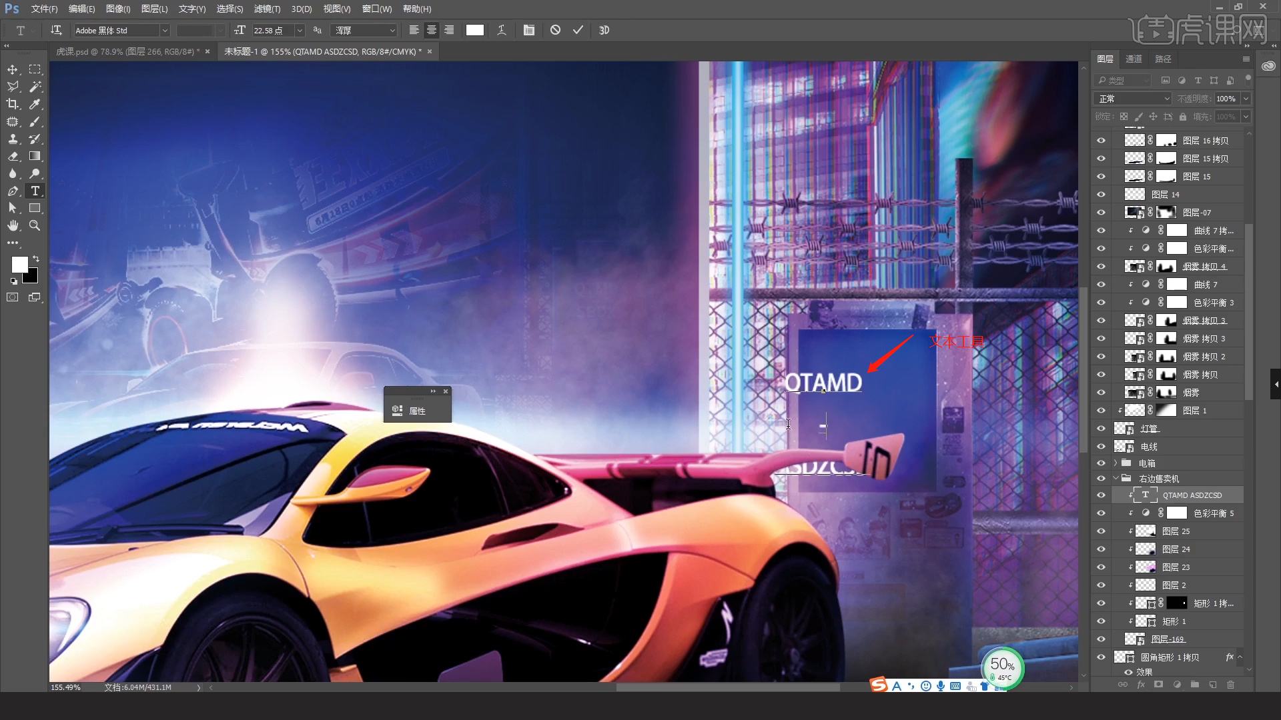Switch to the 路径 panel tab
Screen dimensions: 1281x720
coord(1163,59)
